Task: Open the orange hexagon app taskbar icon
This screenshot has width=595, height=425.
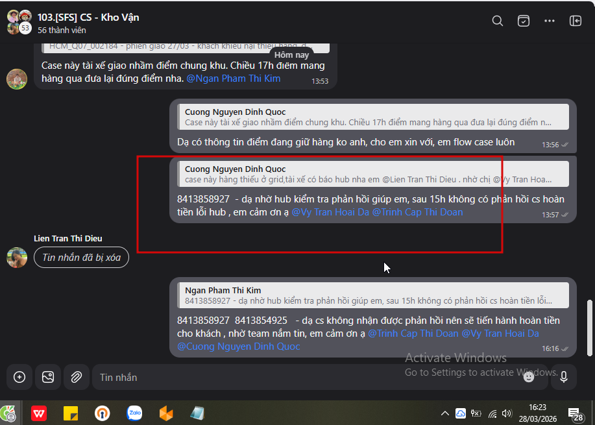Action: (x=166, y=413)
